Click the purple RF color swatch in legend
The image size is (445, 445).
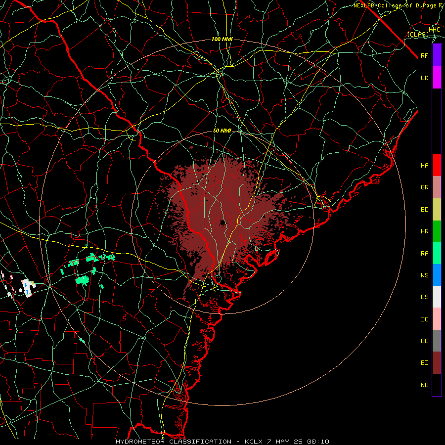click(x=437, y=55)
